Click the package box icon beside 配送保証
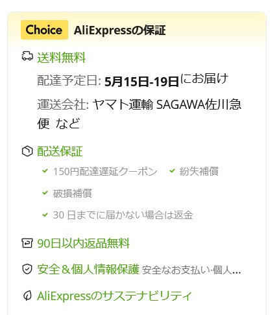Screen dimensions: 279x315 click(27, 151)
